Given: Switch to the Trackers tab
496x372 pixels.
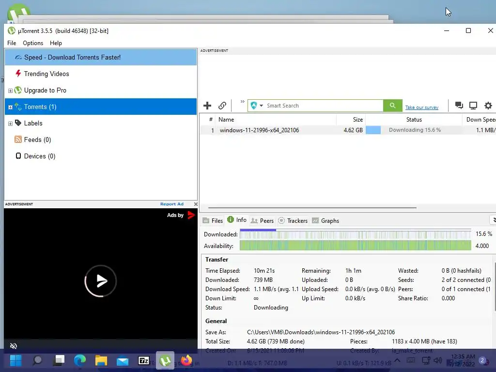Looking at the screenshot, I should (x=293, y=220).
